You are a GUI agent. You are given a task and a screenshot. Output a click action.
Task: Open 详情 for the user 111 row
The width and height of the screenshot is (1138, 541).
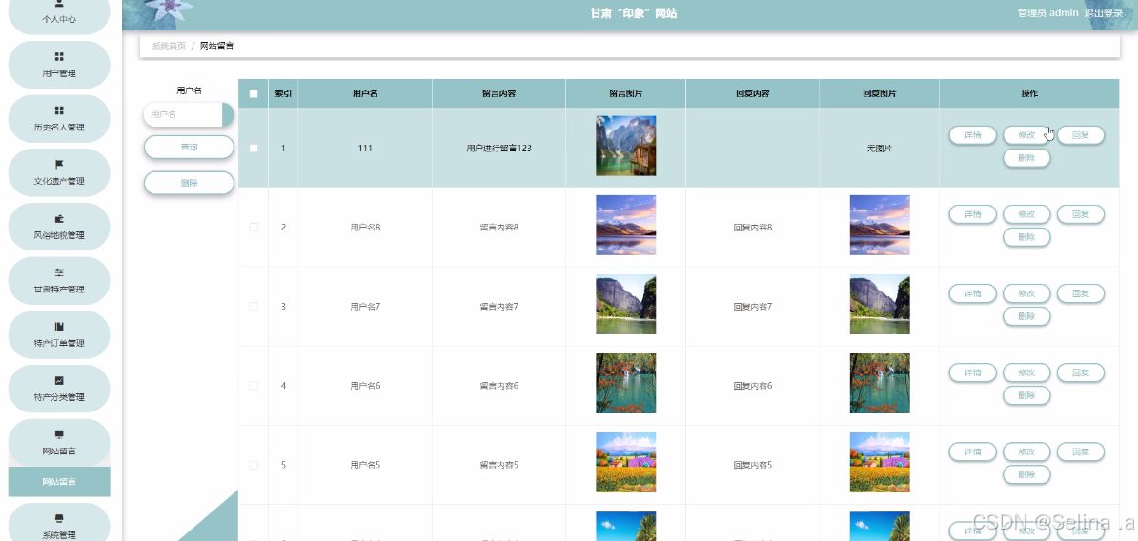coord(972,135)
